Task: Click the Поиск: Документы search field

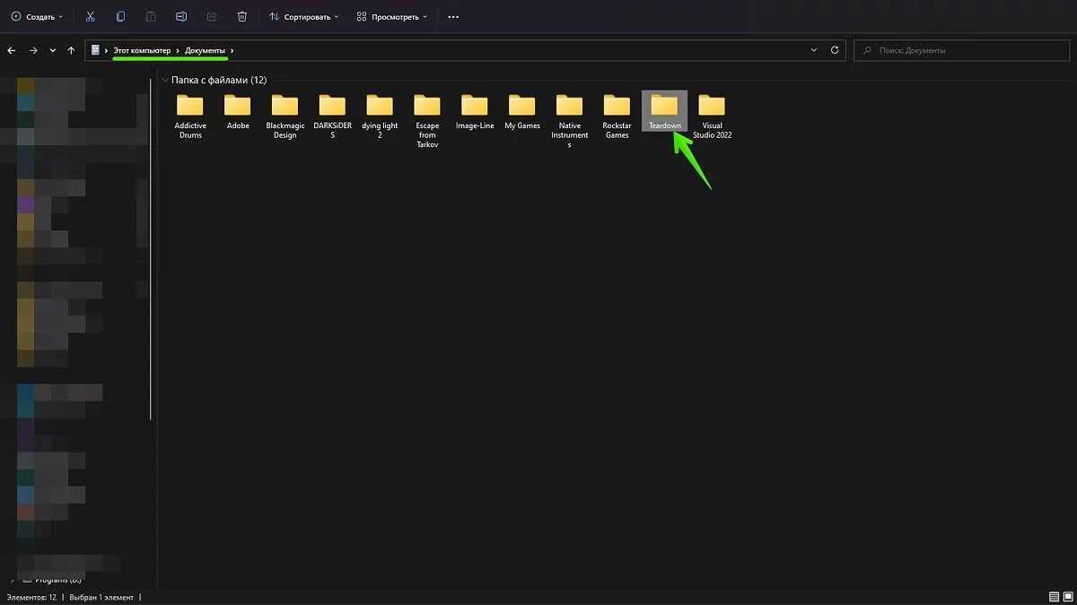Action: pyautogui.click(x=961, y=50)
